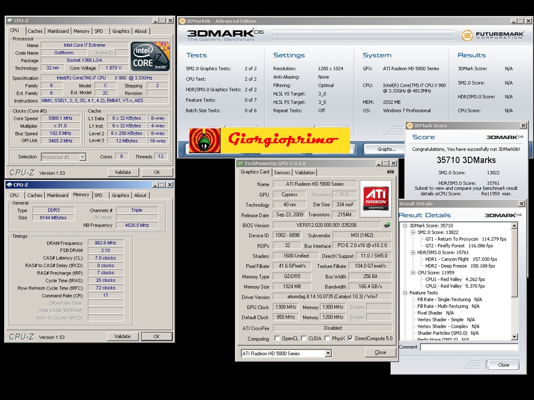Click the DRAM Frequency value 962.6 MHz
This screenshot has width=534, height=400.
(105, 243)
